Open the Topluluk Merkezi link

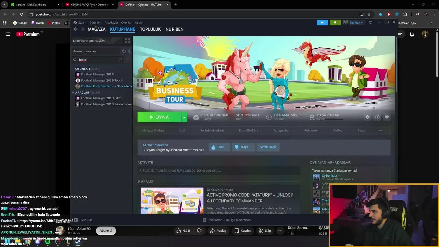pyautogui.click(x=212, y=131)
